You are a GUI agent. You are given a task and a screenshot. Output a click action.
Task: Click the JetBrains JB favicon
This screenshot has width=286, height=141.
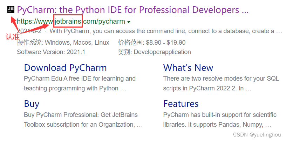click(11, 9)
